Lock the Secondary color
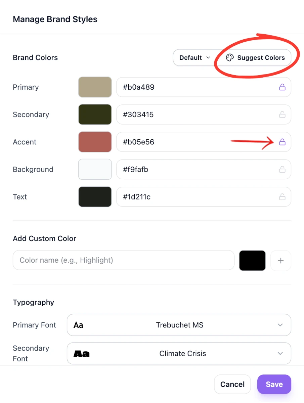 283,115
